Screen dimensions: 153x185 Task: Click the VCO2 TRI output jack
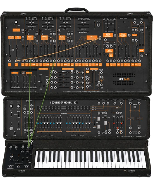[x=51, y=34]
